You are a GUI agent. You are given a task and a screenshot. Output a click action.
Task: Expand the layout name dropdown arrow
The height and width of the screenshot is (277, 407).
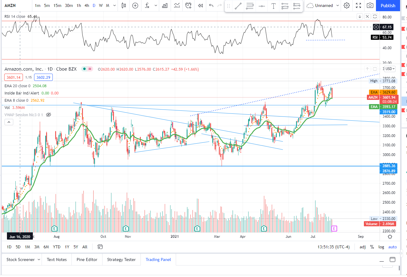pyautogui.click(x=338, y=5)
